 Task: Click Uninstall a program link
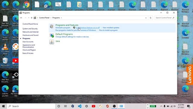coord(63,28)
